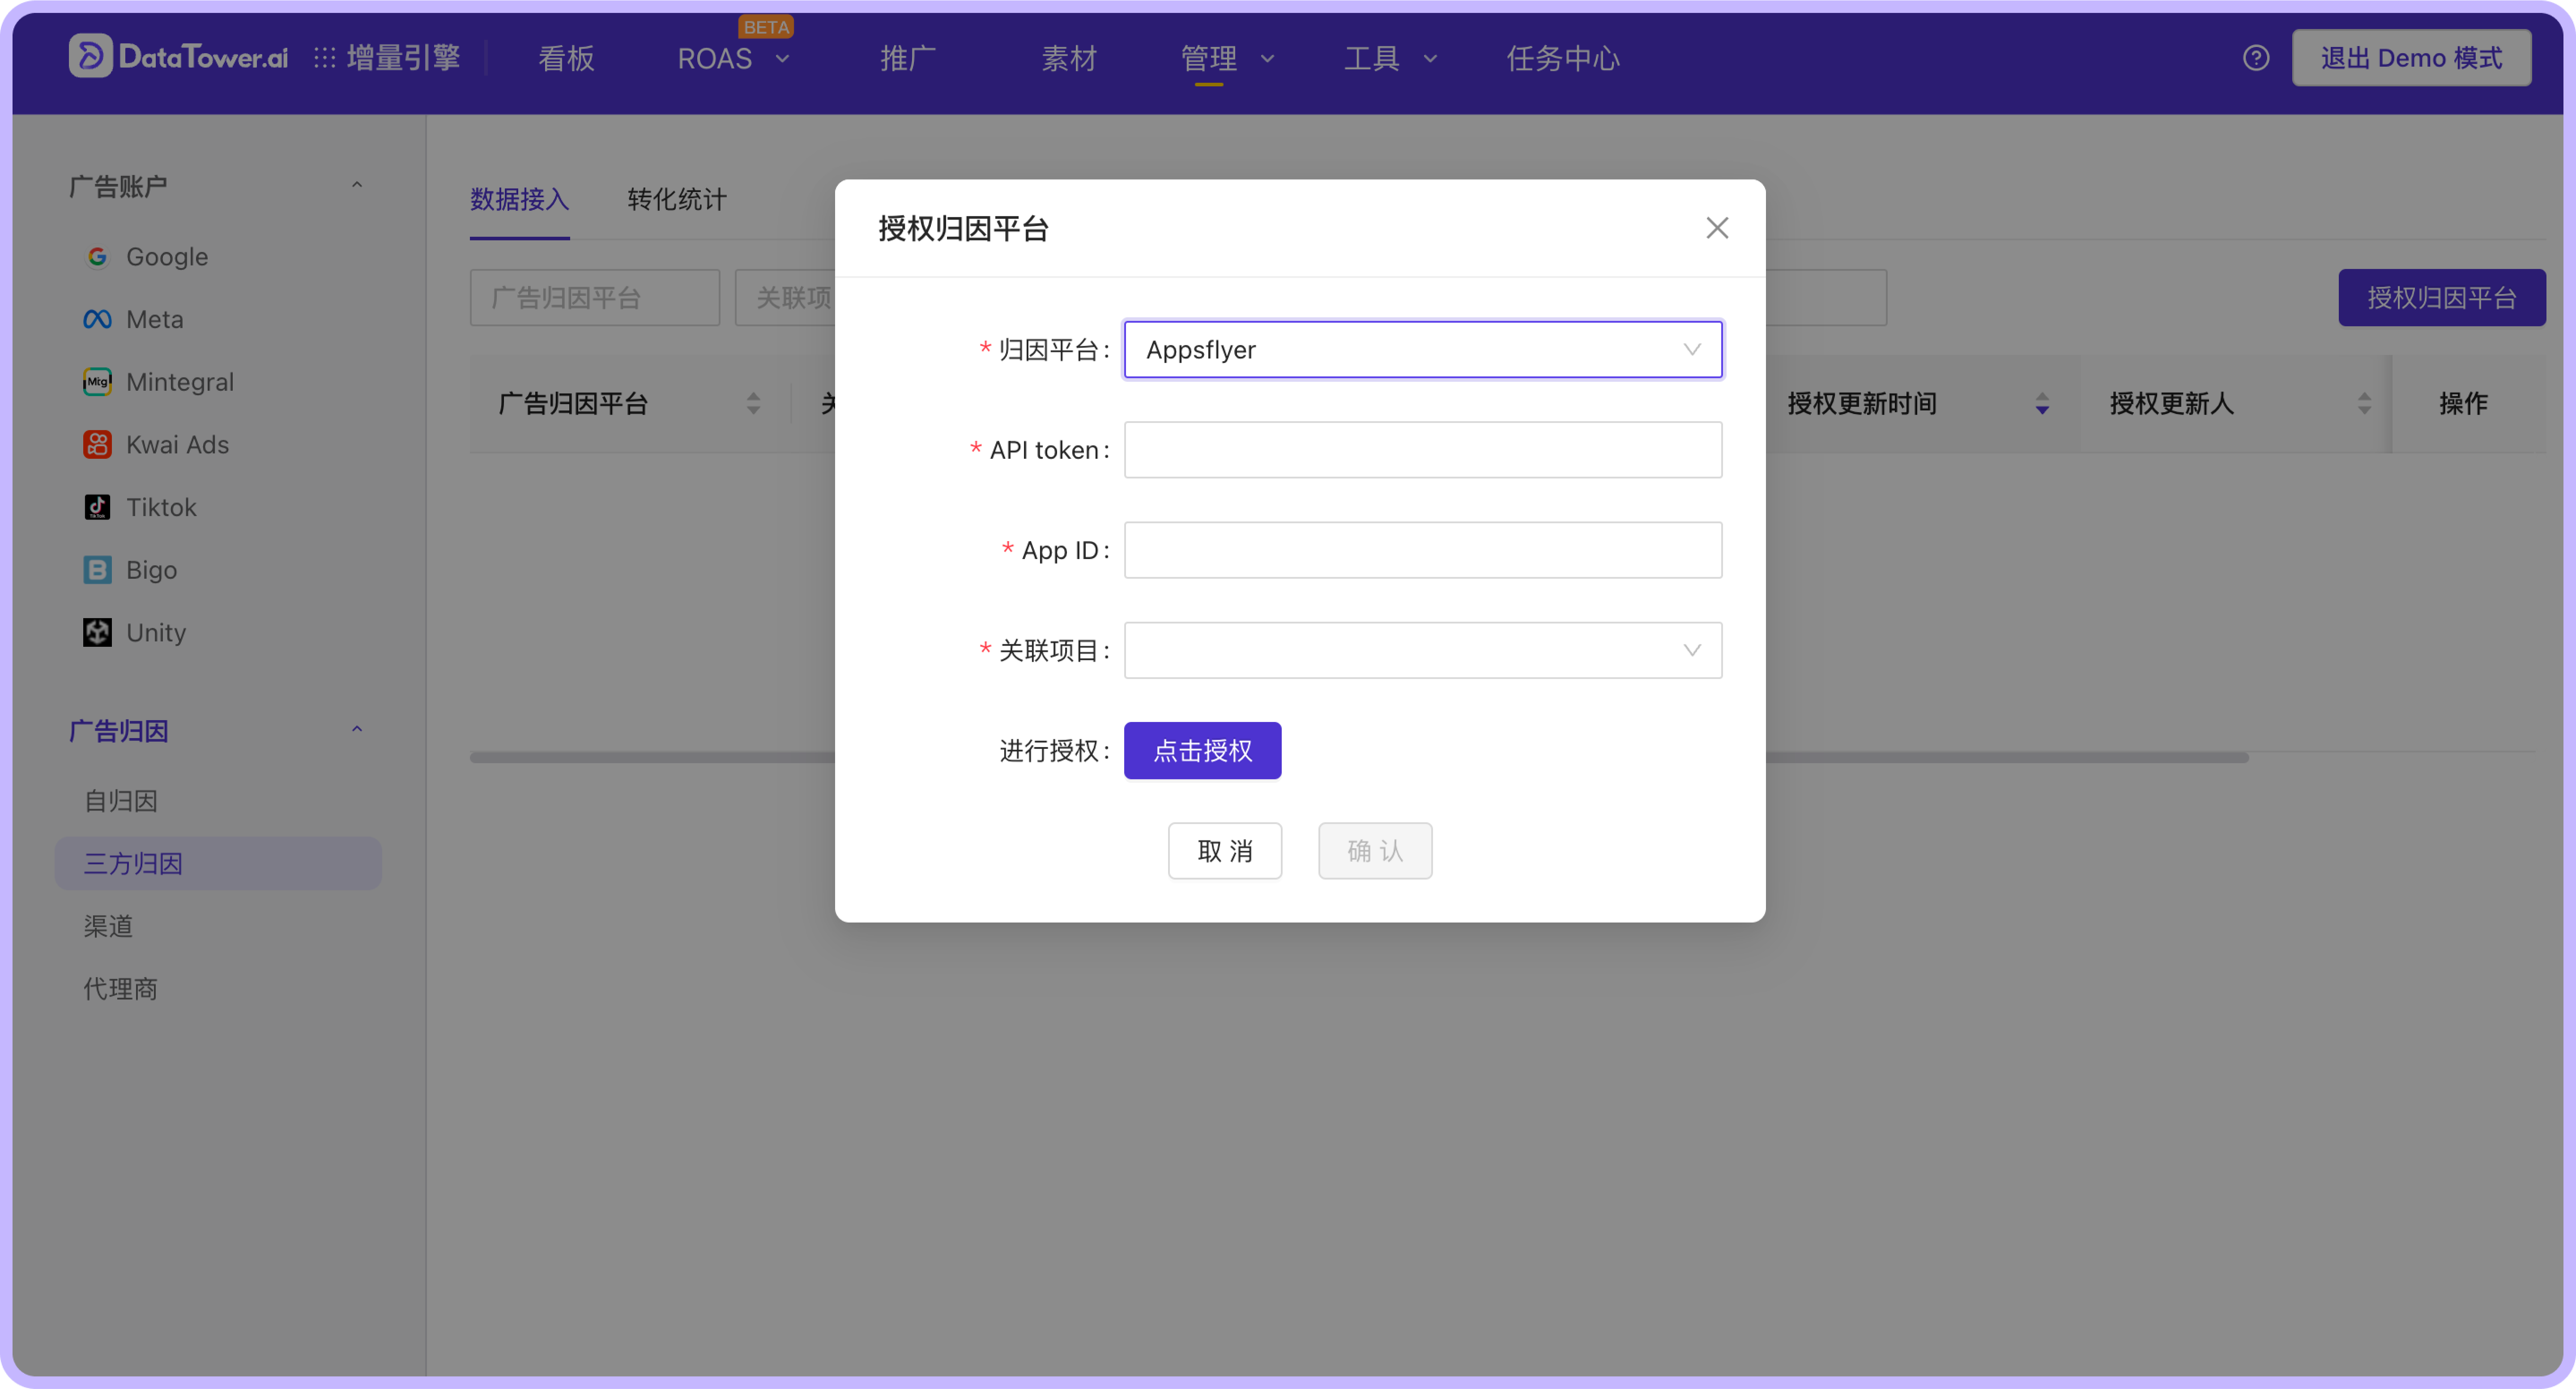This screenshot has height=1389, width=2576.
Task: Click the DataTower.ai logo
Action: [178, 57]
